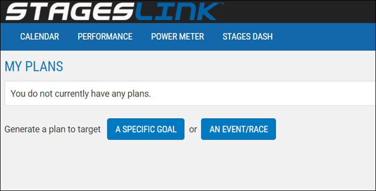Click the blue LINK portion of logo
The width and height of the screenshot is (376, 191).
tap(176, 11)
